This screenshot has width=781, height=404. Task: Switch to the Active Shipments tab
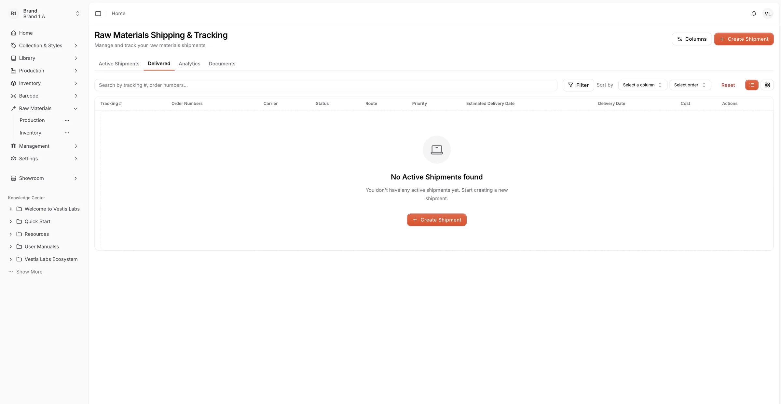[x=119, y=64]
